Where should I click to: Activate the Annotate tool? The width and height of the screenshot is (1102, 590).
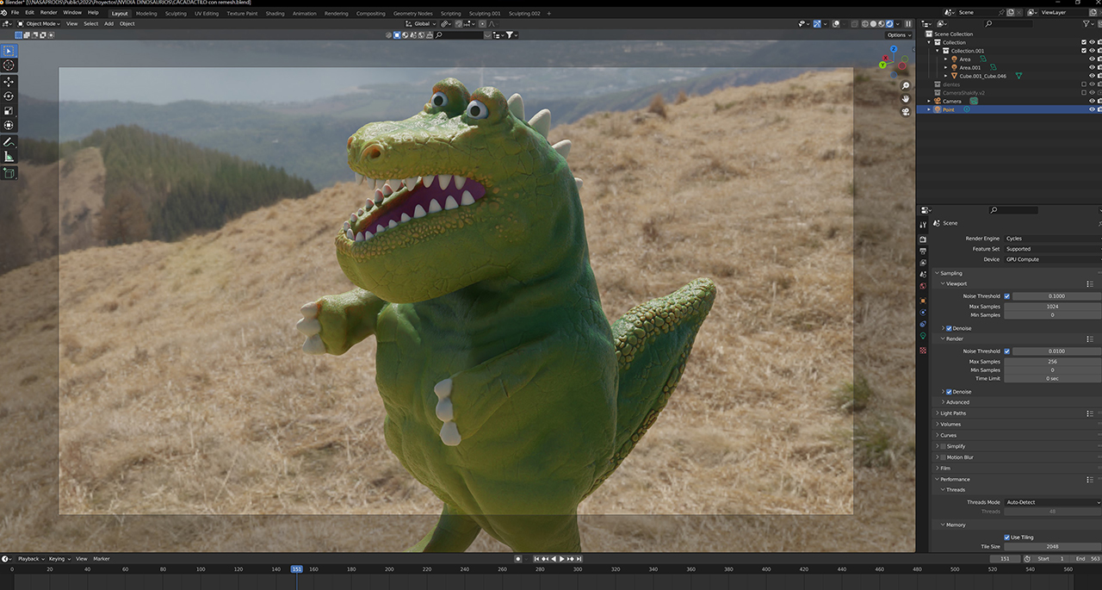(x=9, y=141)
